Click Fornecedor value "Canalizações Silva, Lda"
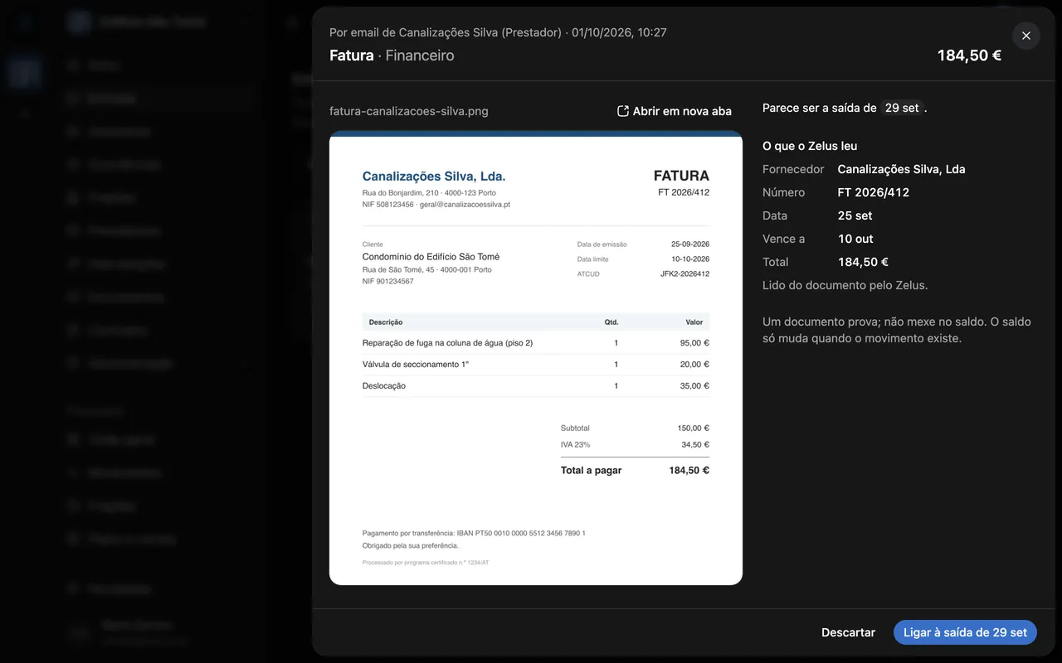Viewport: 1062px width, 663px height. 901,169
